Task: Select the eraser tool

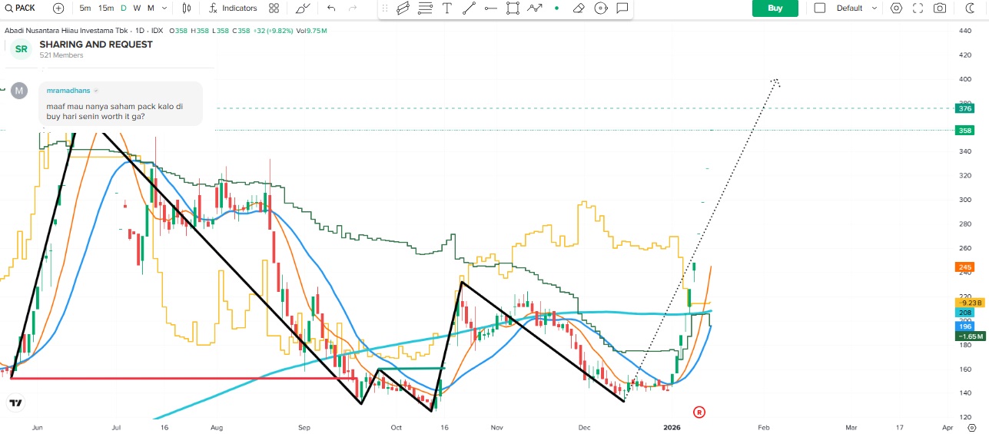Action: tap(579, 8)
